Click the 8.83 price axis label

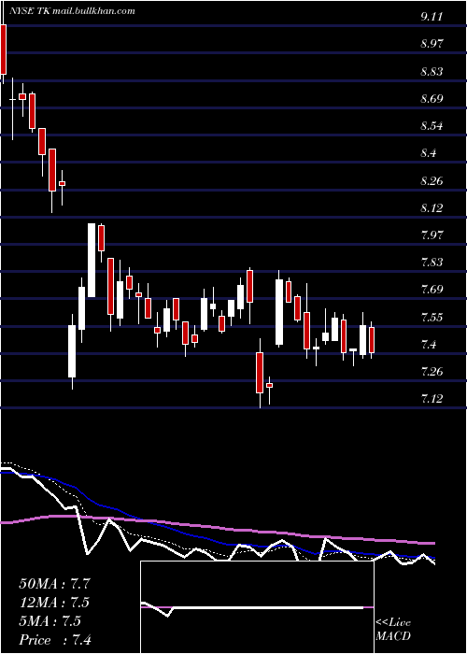432,71
